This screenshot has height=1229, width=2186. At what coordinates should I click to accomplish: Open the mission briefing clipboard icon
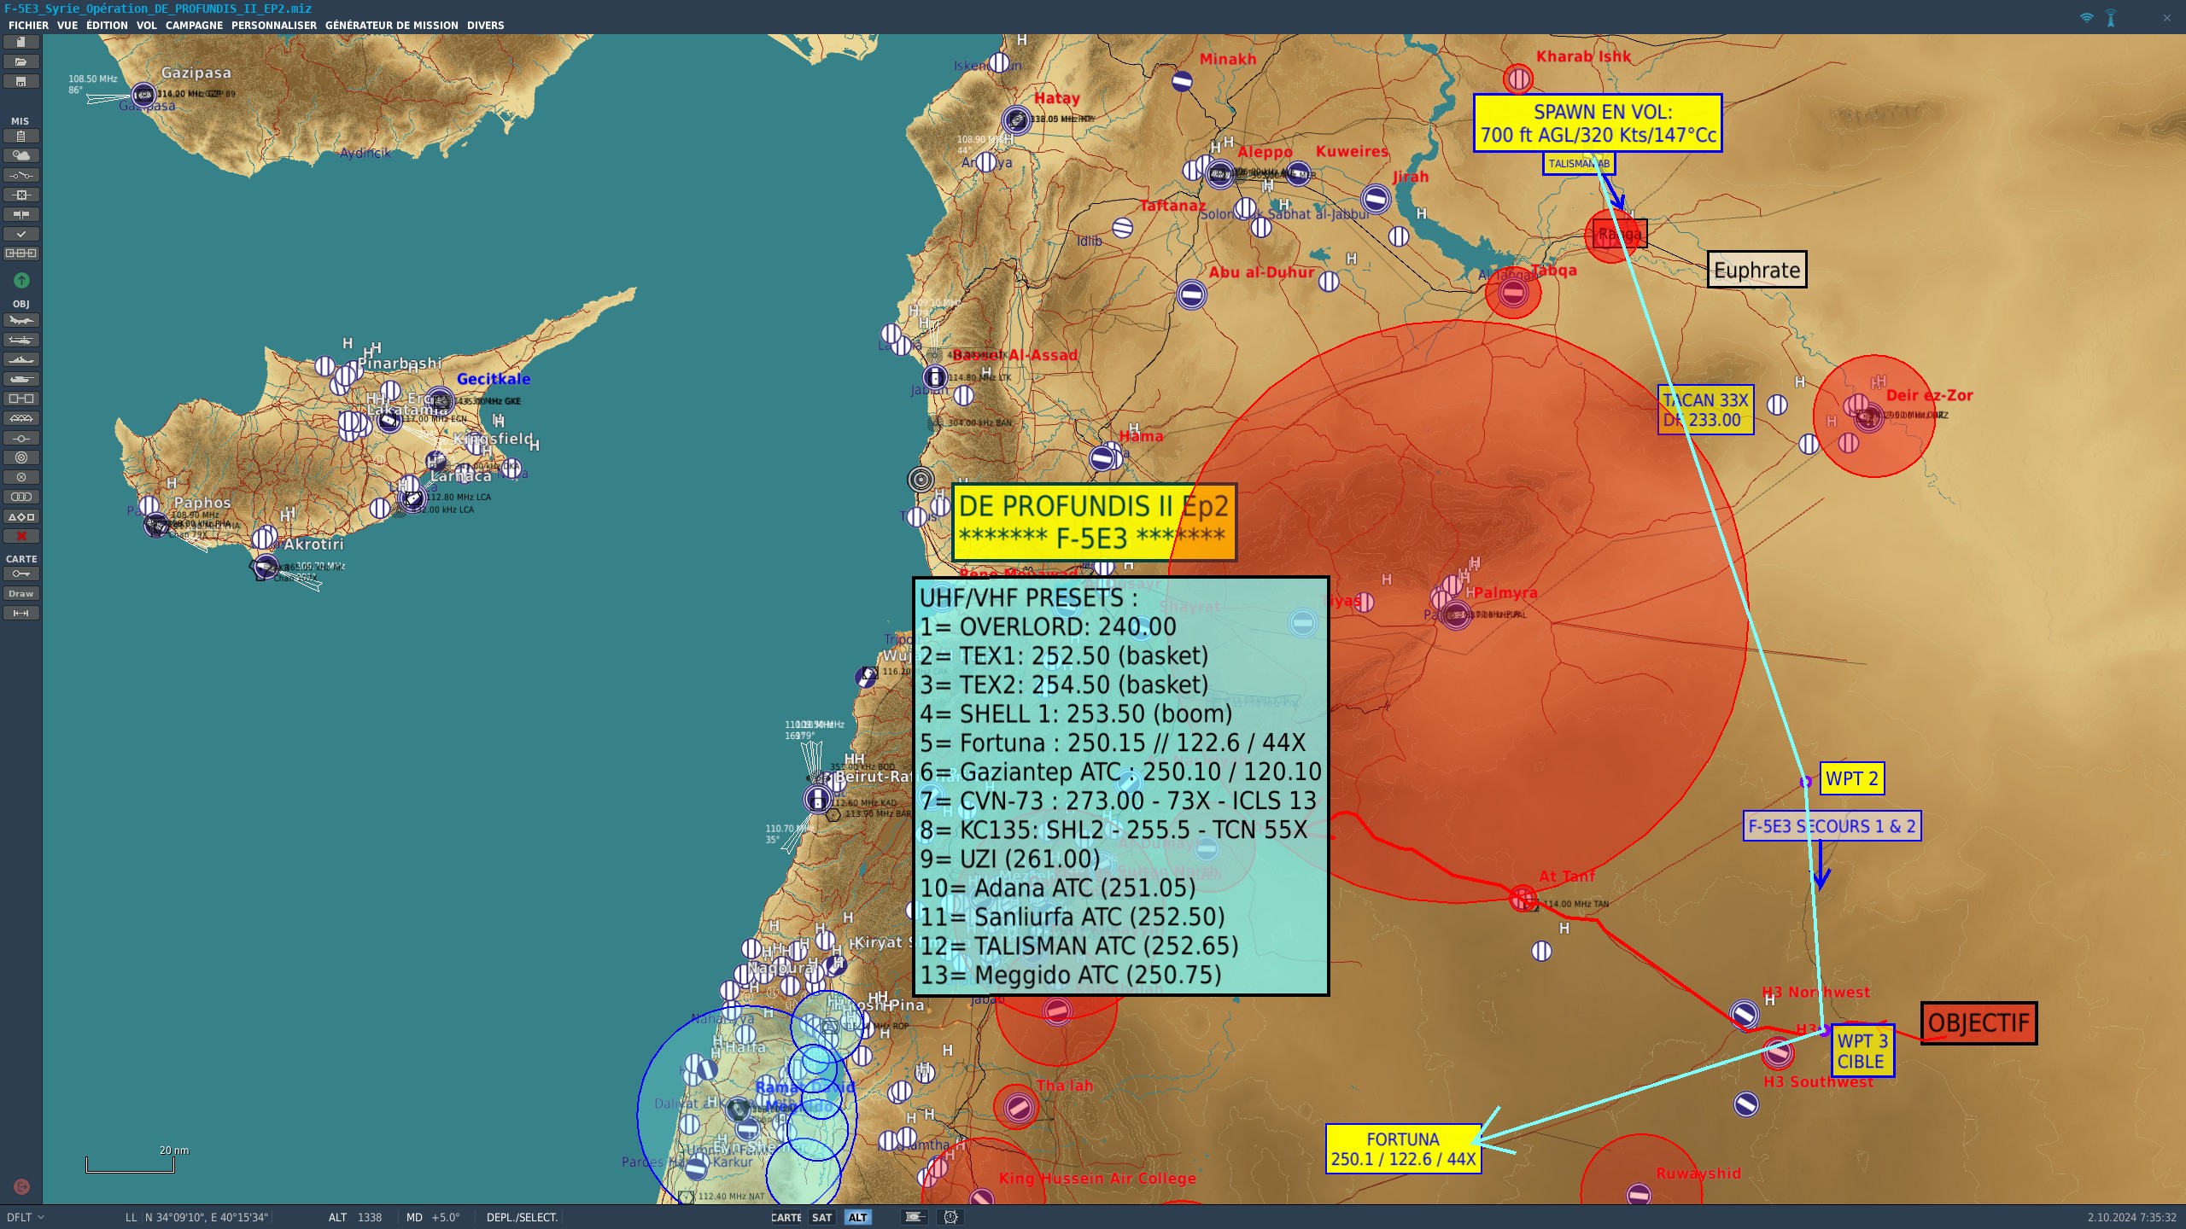coord(21,136)
